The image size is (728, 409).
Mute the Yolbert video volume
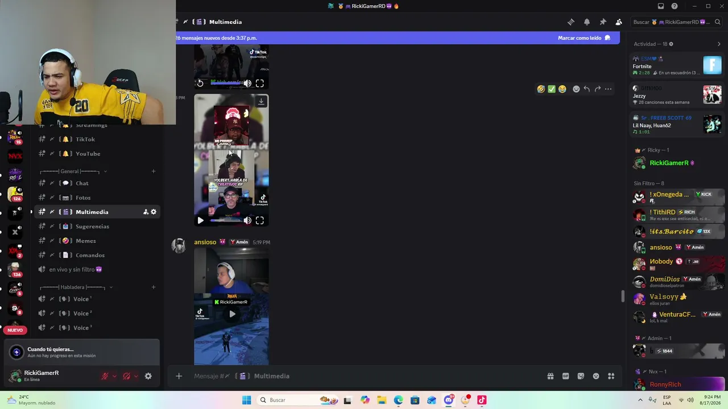247,220
